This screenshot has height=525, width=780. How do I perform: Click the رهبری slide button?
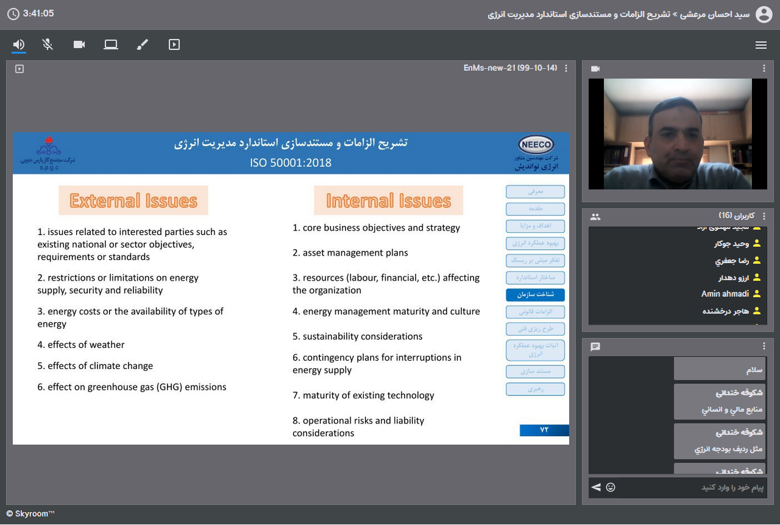click(535, 389)
